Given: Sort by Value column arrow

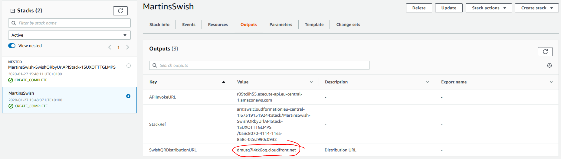Looking at the screenshot, I should pos(311,82).
